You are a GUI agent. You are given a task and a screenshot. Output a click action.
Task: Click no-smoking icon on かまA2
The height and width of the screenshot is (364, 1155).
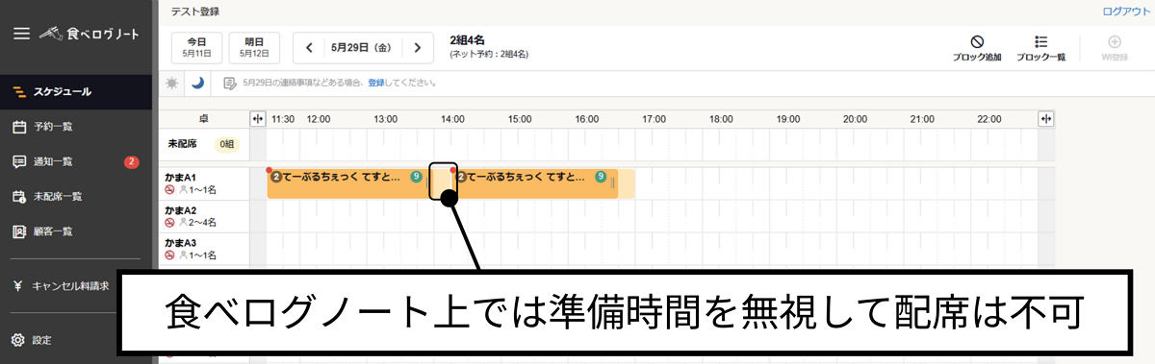point(169,223)
